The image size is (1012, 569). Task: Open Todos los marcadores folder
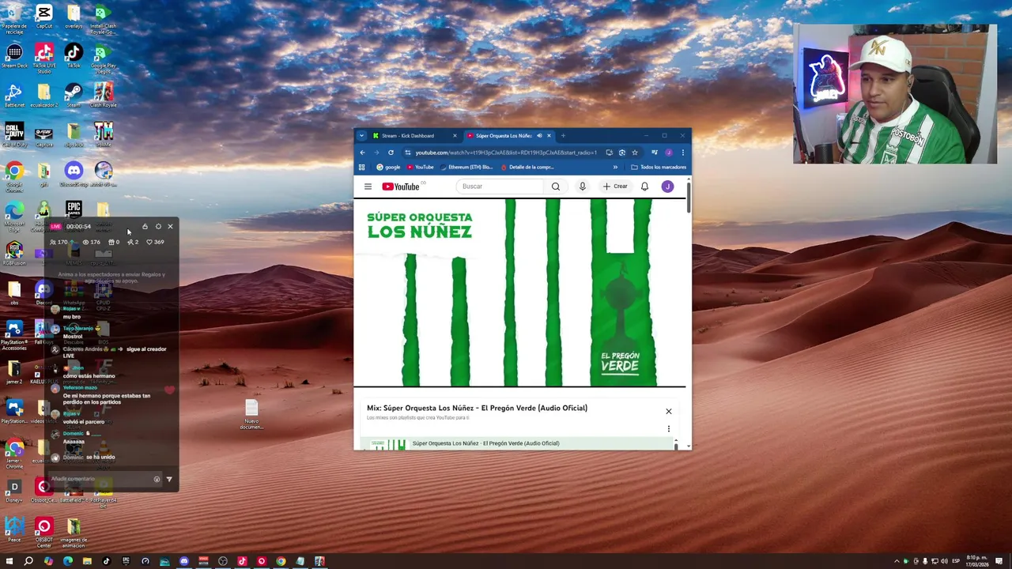coord(659,168)
